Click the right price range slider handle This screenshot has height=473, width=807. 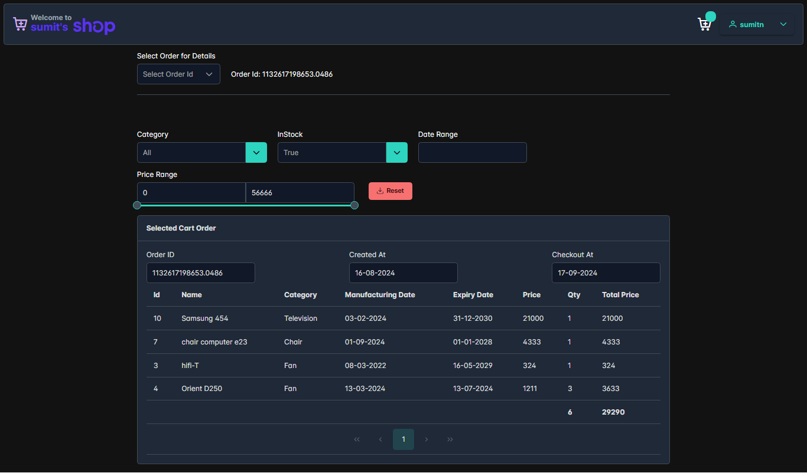[354, 205]
